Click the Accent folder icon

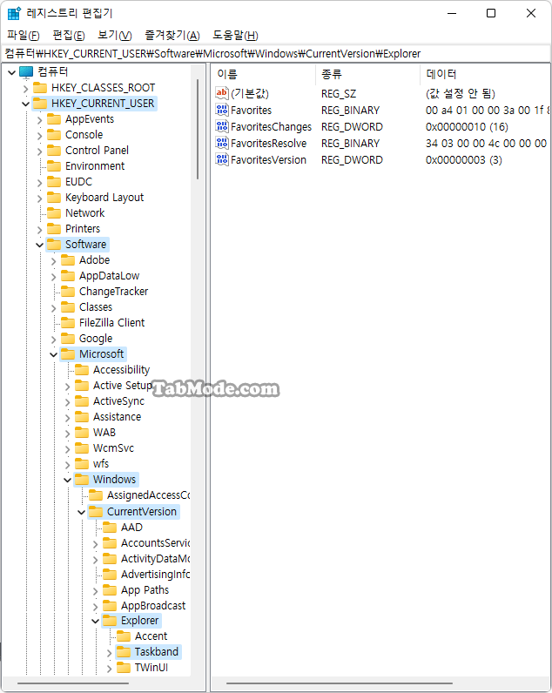(124, 636)
